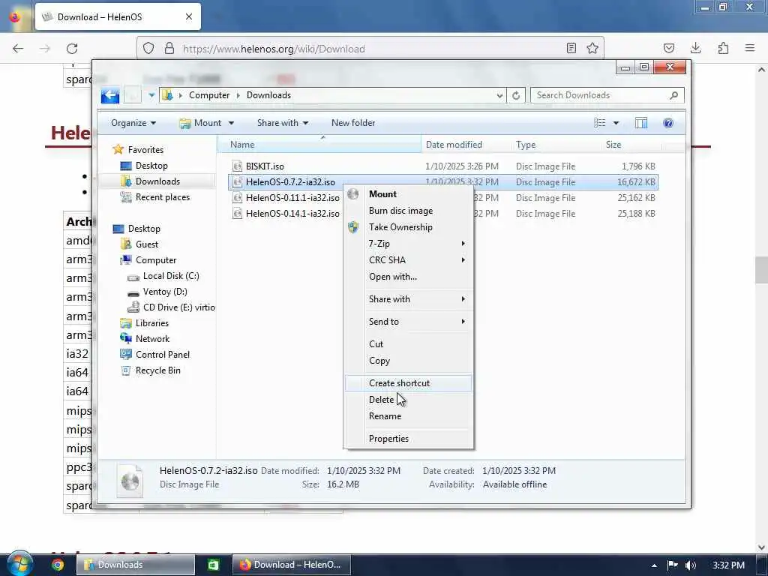Click the Firefox reload page button
The width and height of the screenshot is (768, 576).
pos(72,49)
